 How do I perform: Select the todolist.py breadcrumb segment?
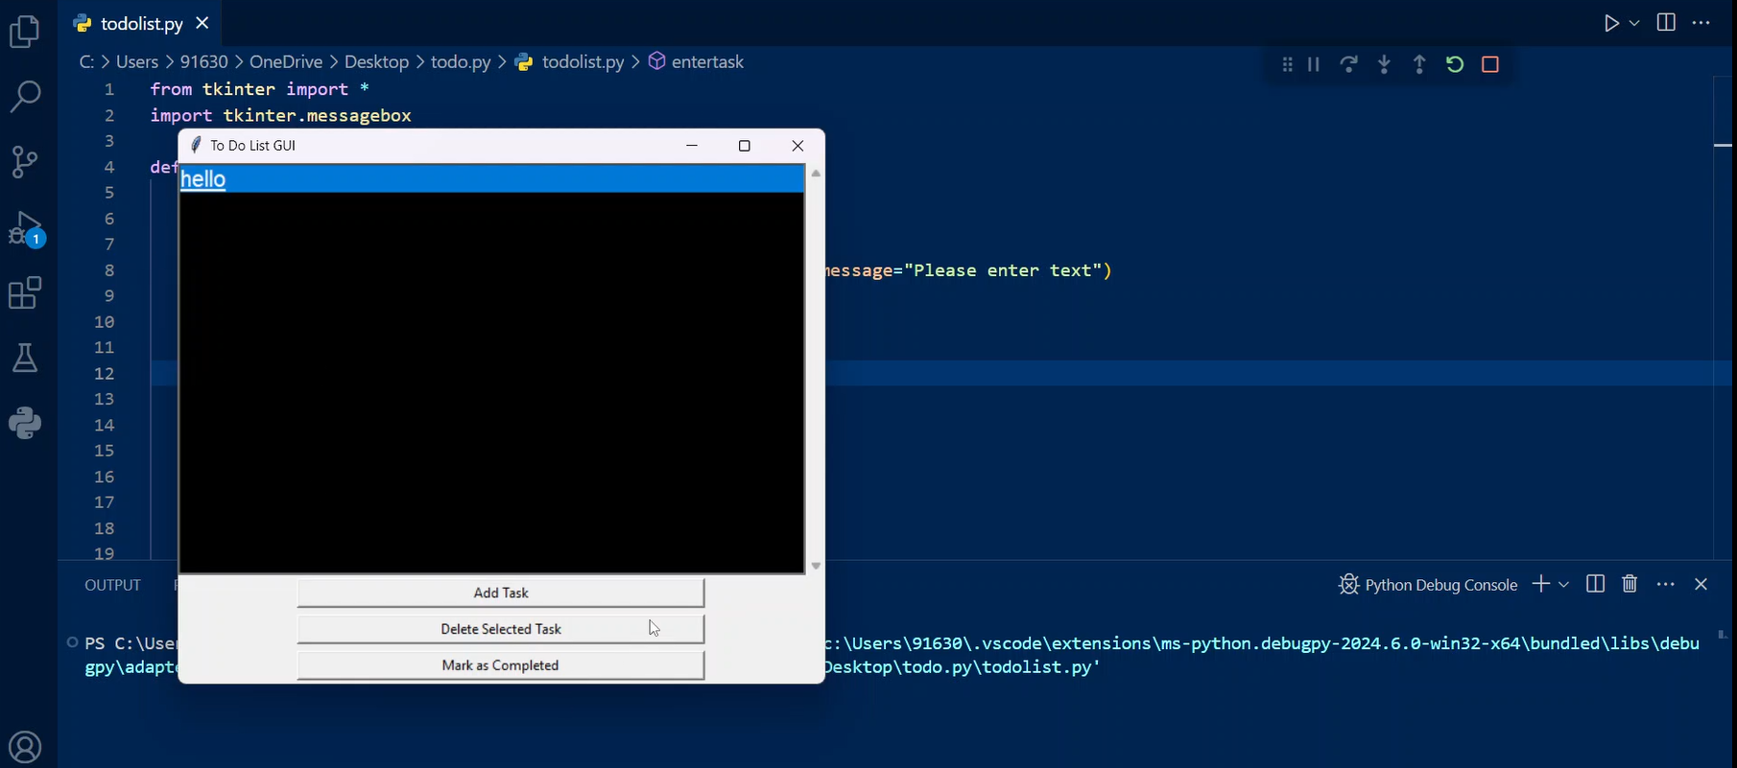point(583,61)
